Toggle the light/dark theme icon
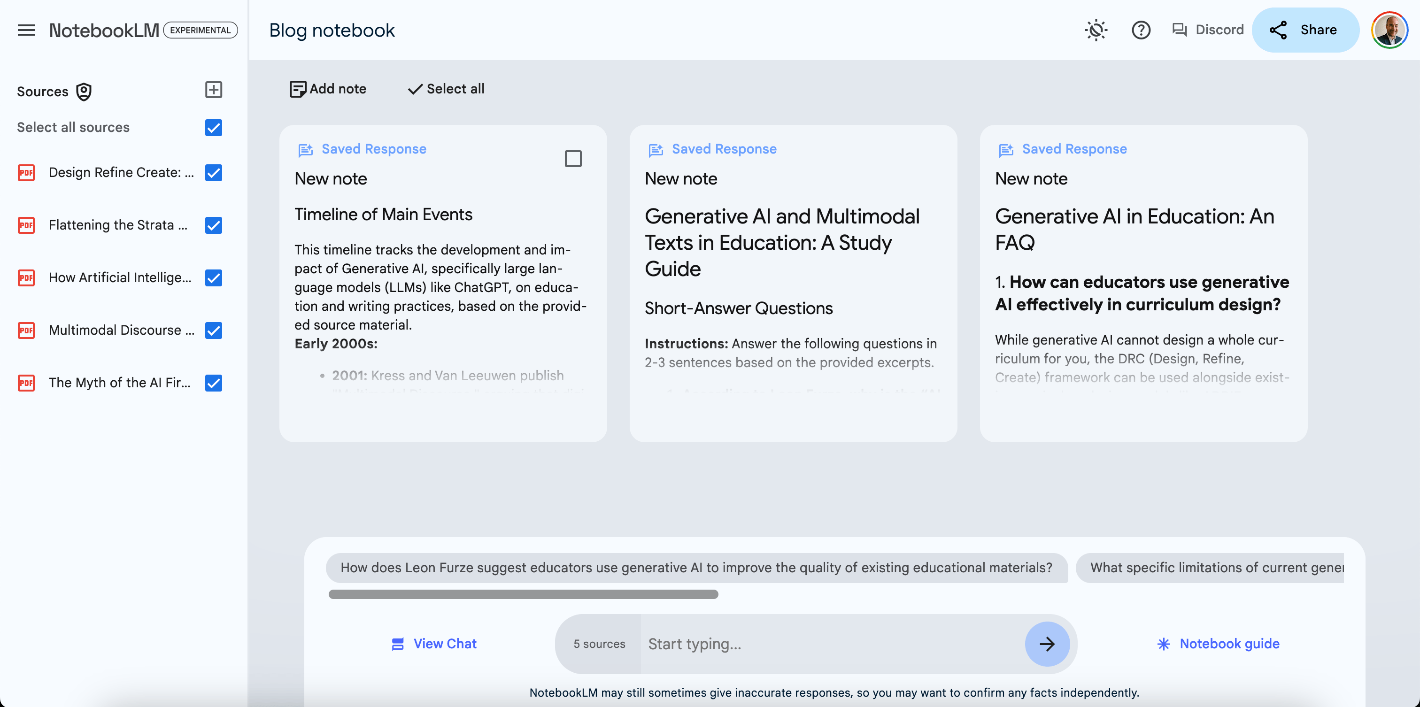Image resolution: width=1420 pixels, height=707 pixels. (1096, 31)
